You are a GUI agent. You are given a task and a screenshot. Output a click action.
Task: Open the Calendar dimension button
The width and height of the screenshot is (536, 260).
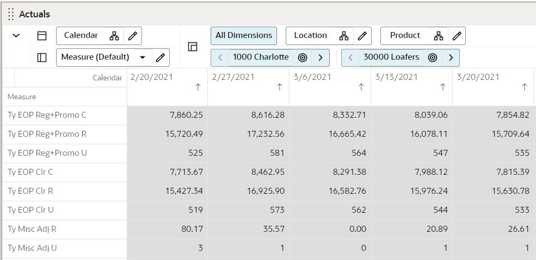[81, 35]
